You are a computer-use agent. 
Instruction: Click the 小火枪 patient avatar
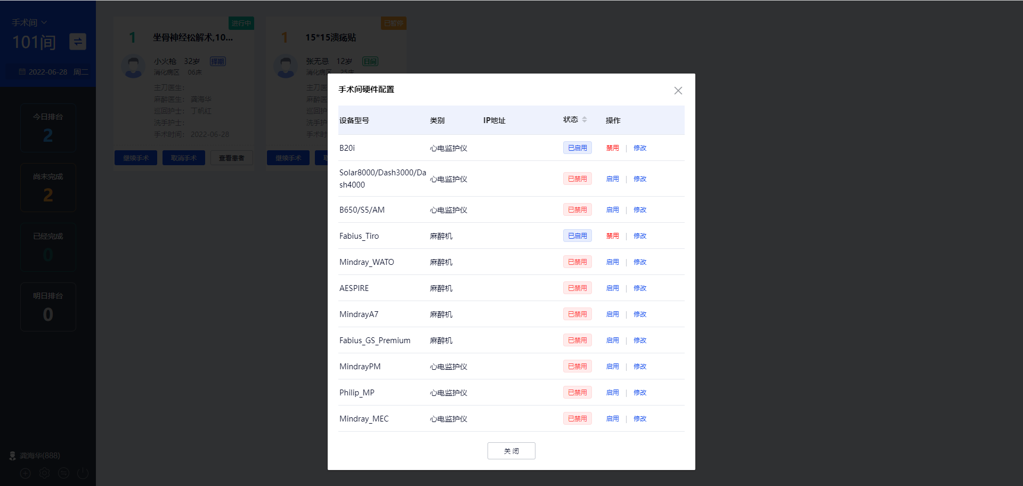pos(133,67)
